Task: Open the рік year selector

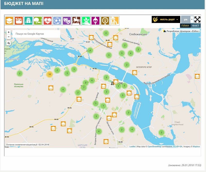Action: coord(187,20)
